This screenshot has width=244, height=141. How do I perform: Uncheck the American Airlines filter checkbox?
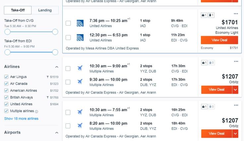tap(6, 91)
